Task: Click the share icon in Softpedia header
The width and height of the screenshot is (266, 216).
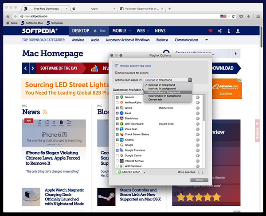Action: pos(220,31)
